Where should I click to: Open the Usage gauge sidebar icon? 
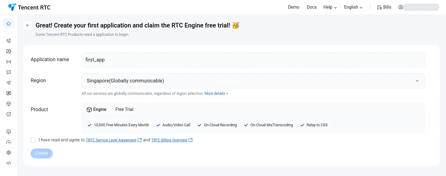point(9,142)
